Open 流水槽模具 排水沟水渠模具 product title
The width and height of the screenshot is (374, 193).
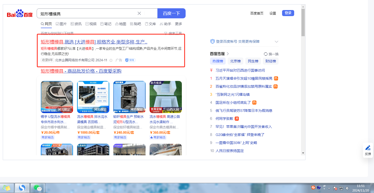coord(92,119)
